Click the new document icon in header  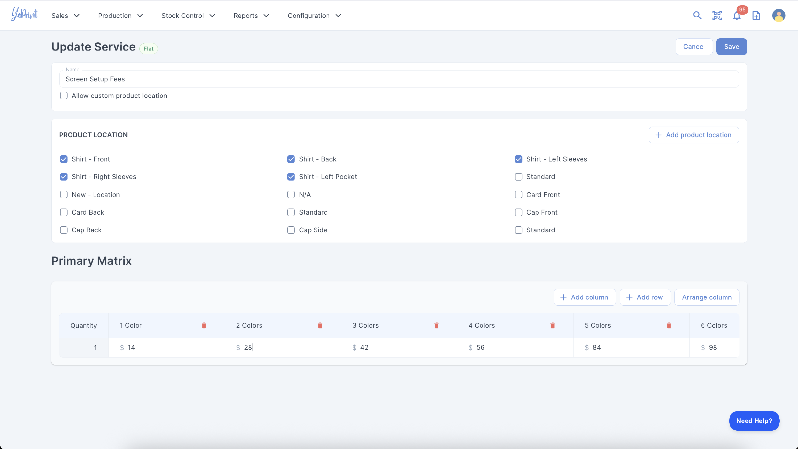coord(756,15)
